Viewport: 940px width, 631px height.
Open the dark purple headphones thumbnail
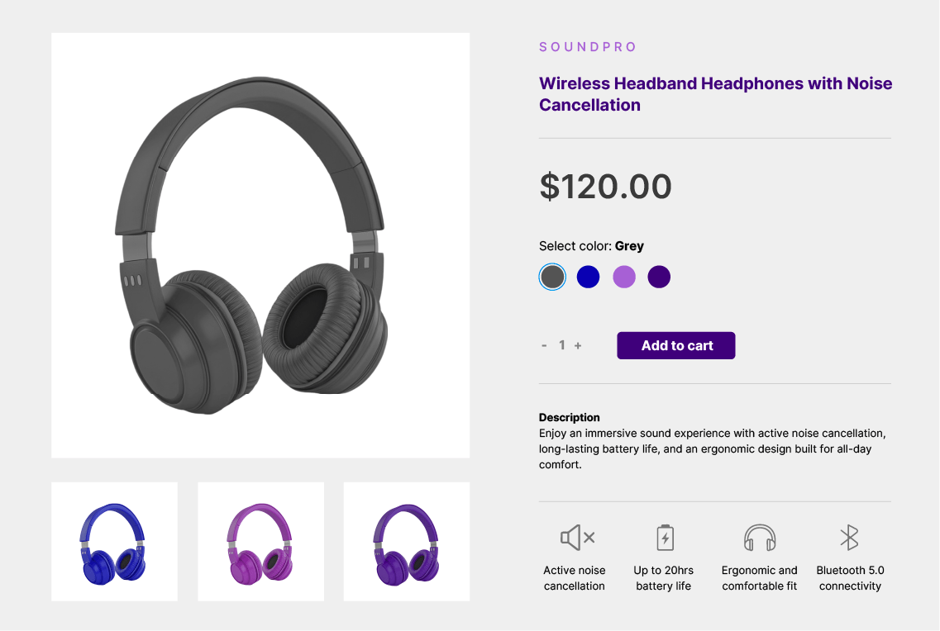[x=407, y=542]
